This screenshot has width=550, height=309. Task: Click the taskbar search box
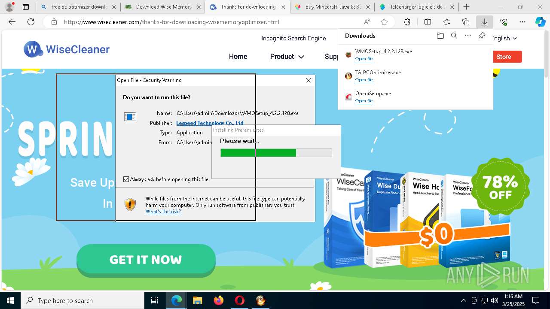pos(82,300)
